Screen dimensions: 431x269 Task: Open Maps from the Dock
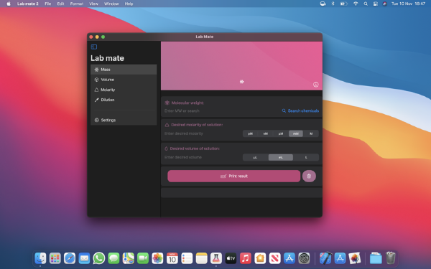pos(129,258)
